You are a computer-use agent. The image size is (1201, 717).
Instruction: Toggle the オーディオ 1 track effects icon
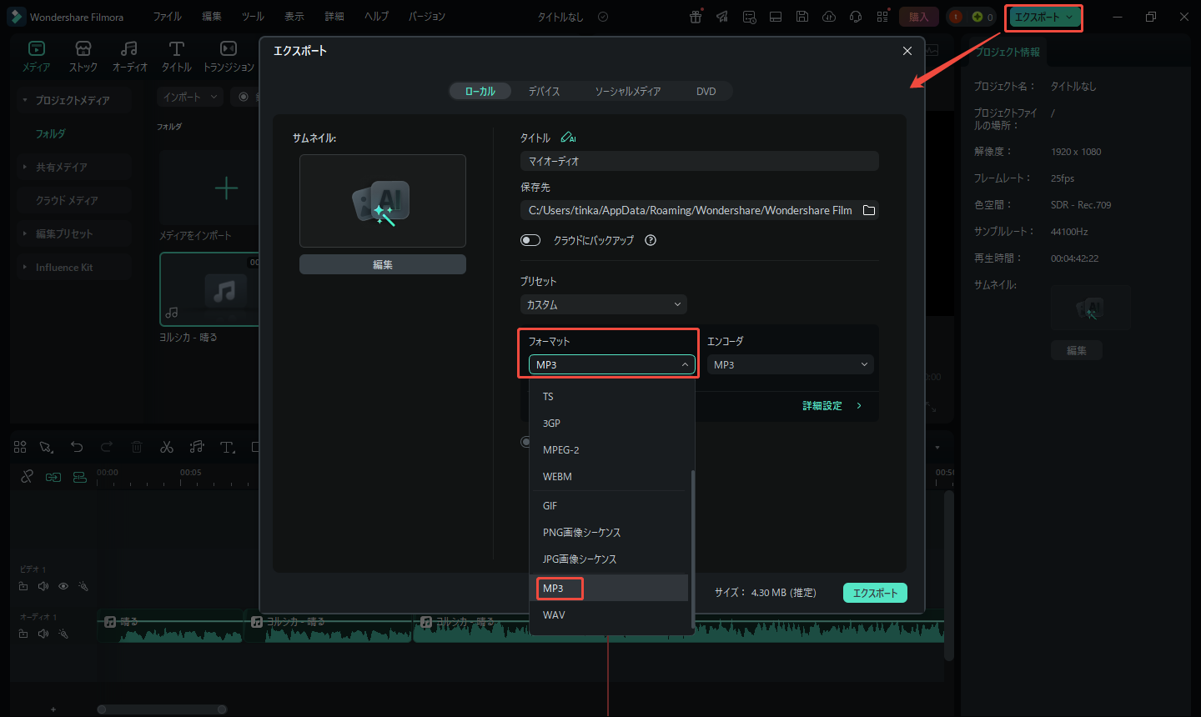click(x=63, y=634)
